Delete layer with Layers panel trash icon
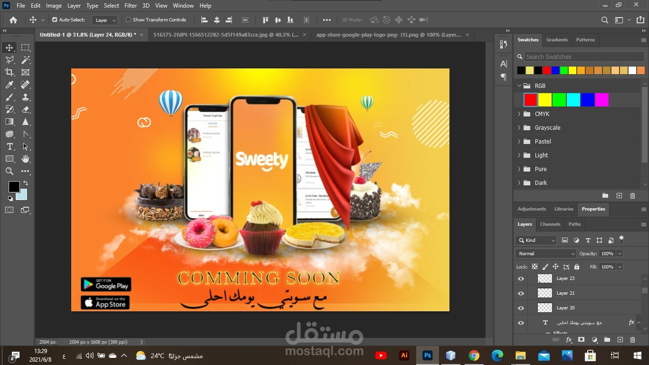This screenshot has width=649, height=365. click(632, 340)
